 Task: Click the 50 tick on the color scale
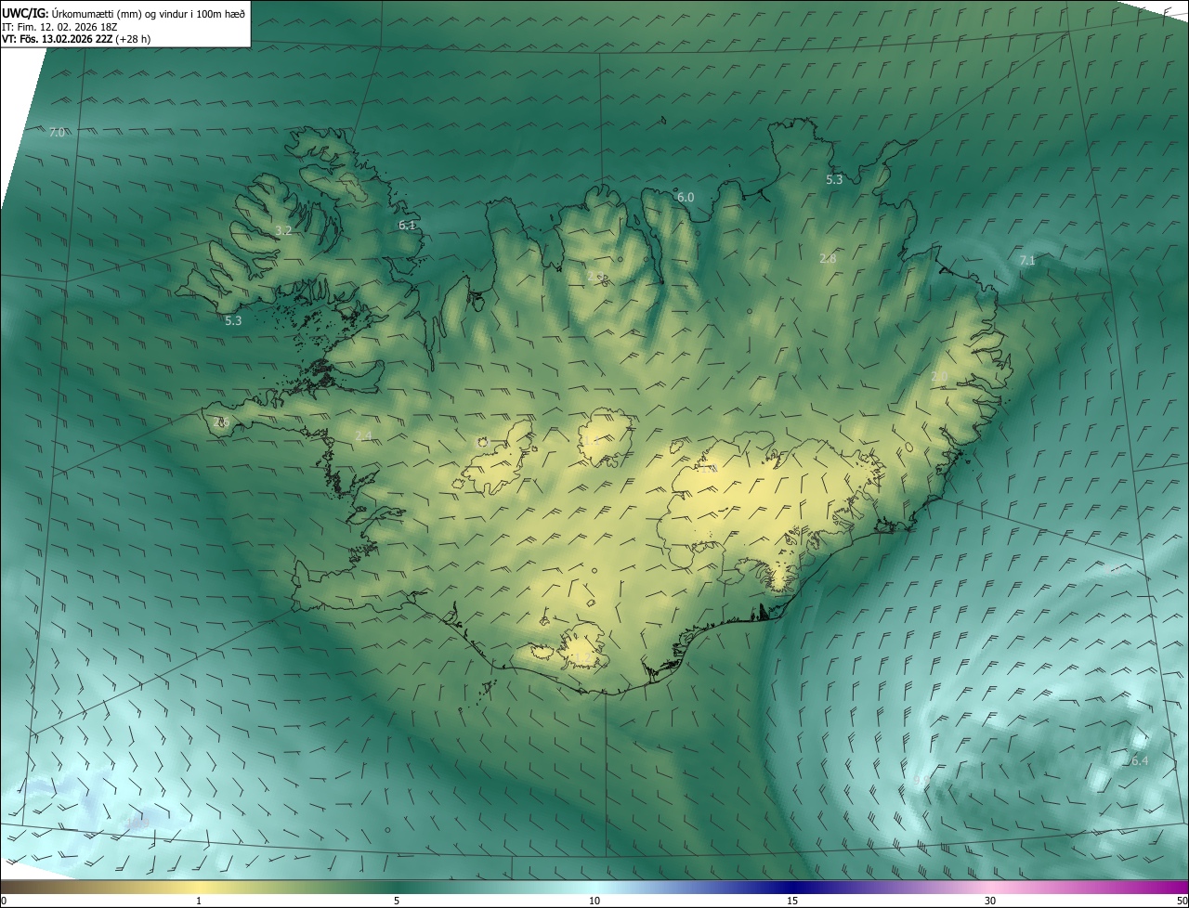pos(1182,901)
